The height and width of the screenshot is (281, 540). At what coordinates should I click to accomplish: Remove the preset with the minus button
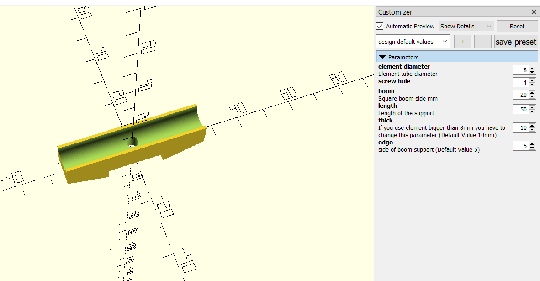[482, 42]
